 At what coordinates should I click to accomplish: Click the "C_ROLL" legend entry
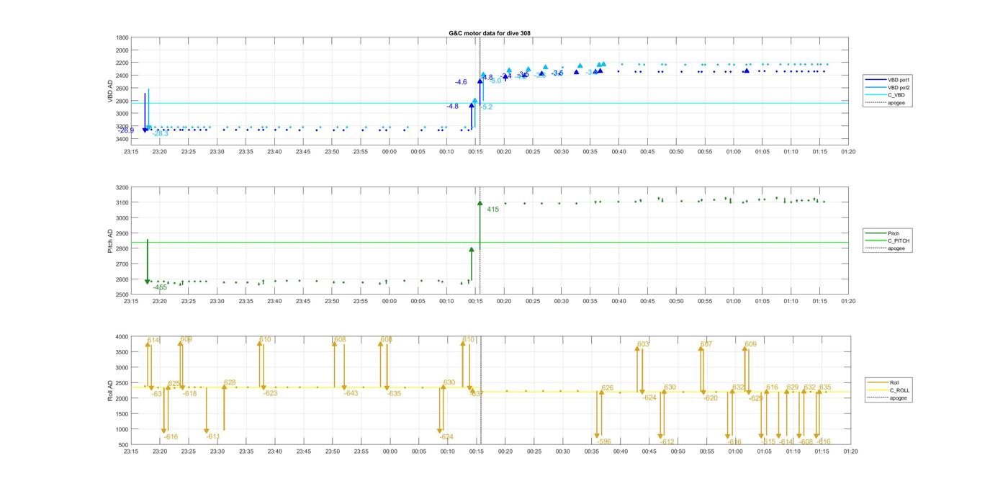(x=888, y=390)
